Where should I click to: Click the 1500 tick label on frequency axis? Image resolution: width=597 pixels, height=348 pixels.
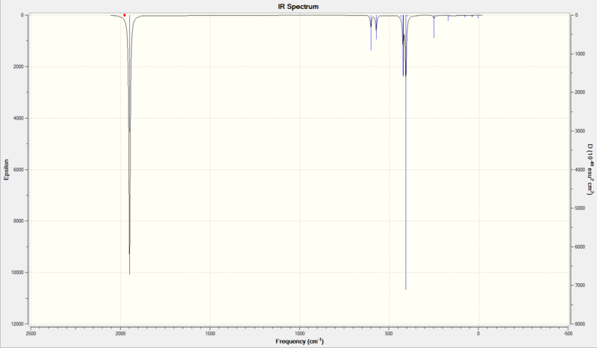pos(210,334)
